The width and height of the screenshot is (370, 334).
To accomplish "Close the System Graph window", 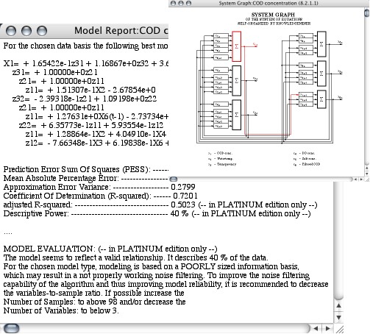I will [173, 3].
